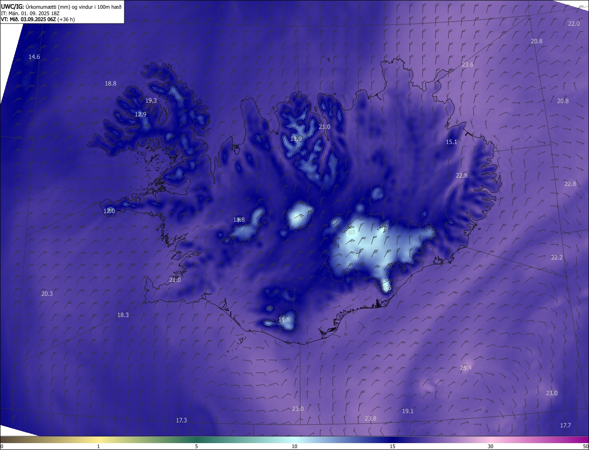589x450 pixels.
Task: Click the 18.3 value label on the map
Action: click(x=123, y=315)
